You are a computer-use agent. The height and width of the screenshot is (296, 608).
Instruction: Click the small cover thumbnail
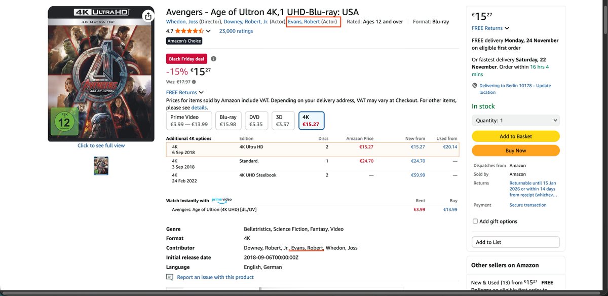(101, 166)
